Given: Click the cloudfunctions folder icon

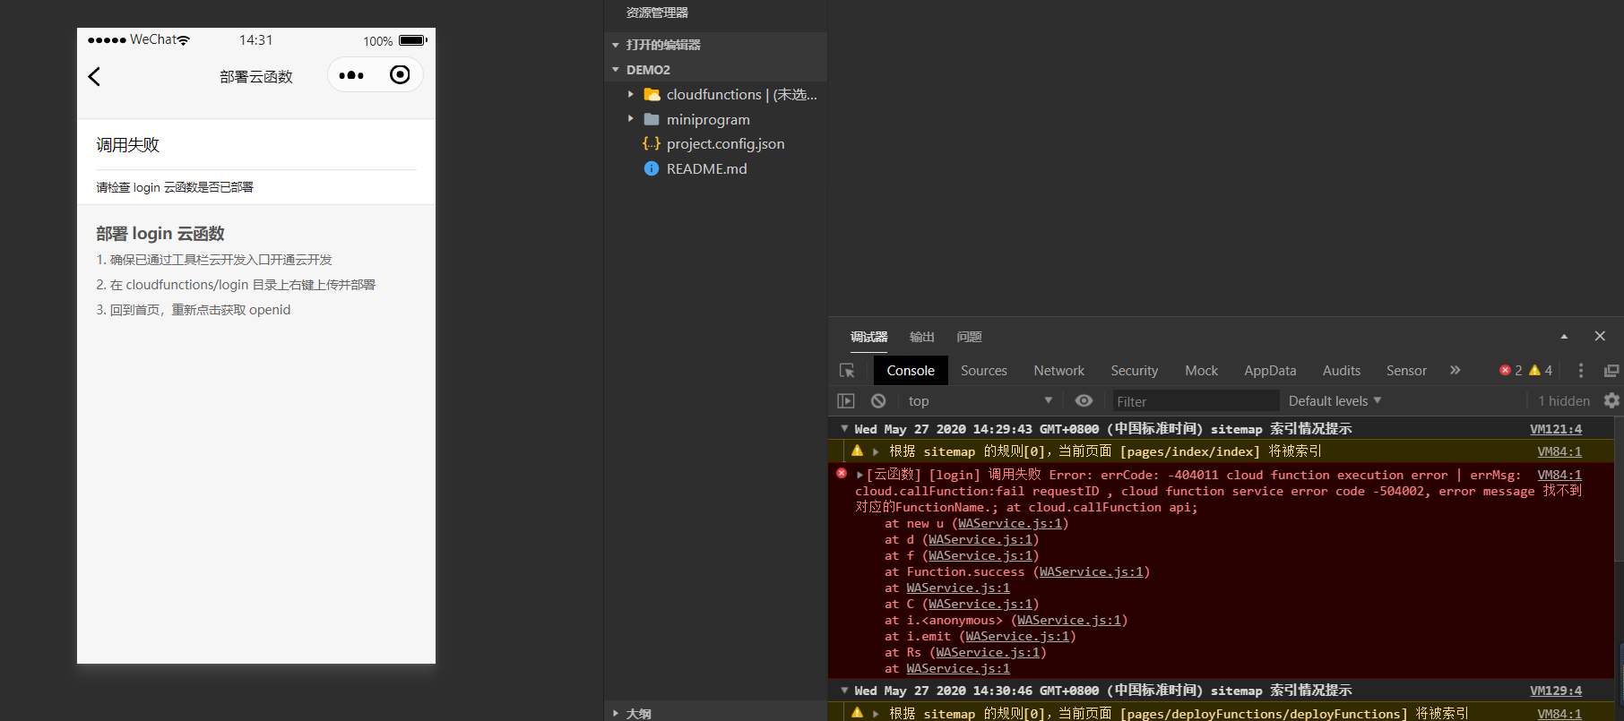Looking at the screenshot, I should click(652, 94).
